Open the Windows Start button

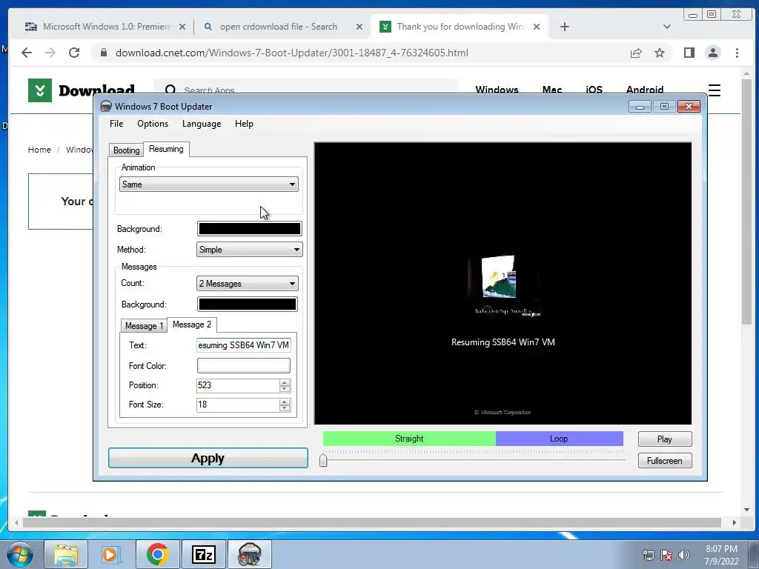(x=19, y=554)
